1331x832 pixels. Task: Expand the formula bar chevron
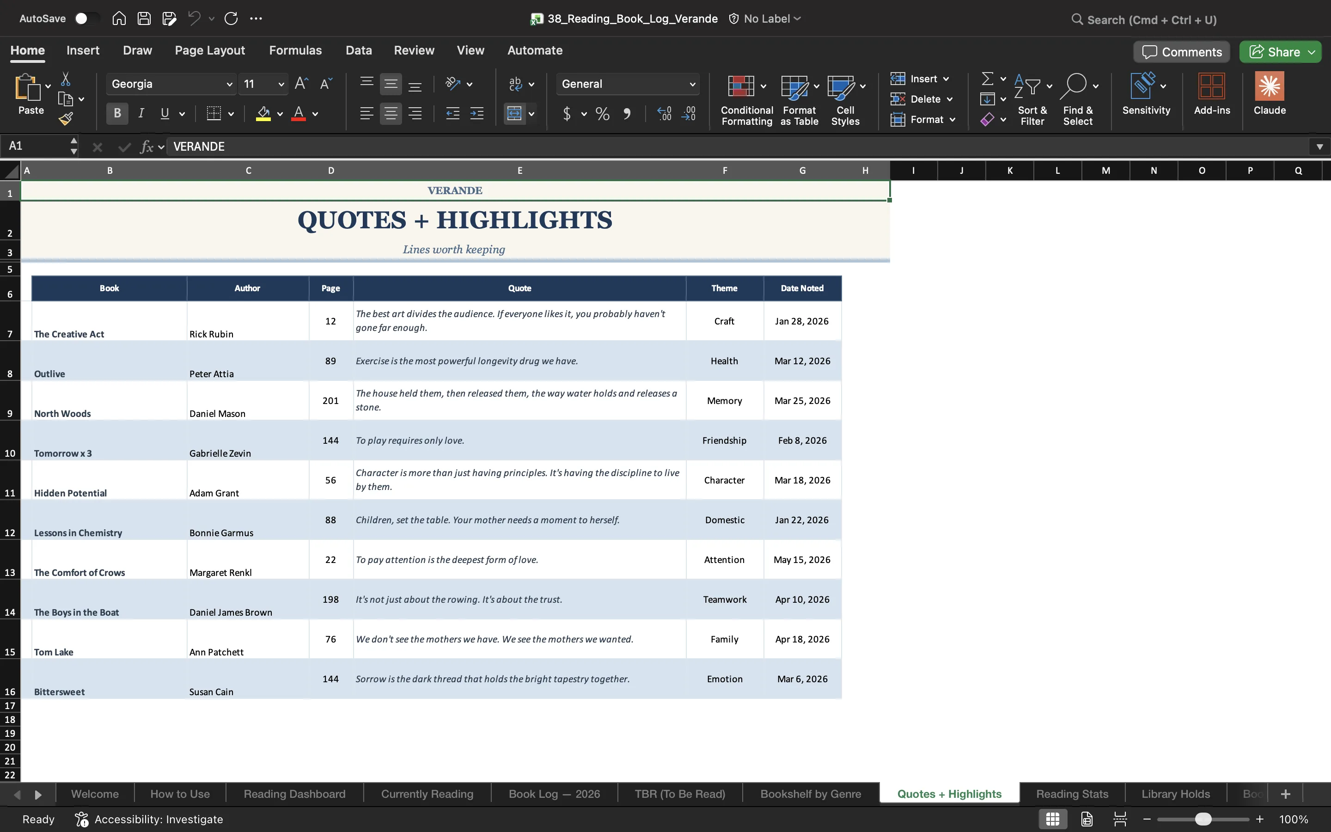[x=1319, y=147]
